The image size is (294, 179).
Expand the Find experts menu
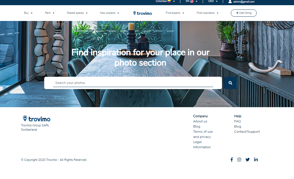coord(175,13)
